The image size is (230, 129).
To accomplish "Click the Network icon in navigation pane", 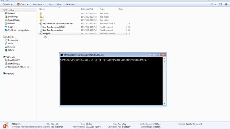I will coord(4,73).
